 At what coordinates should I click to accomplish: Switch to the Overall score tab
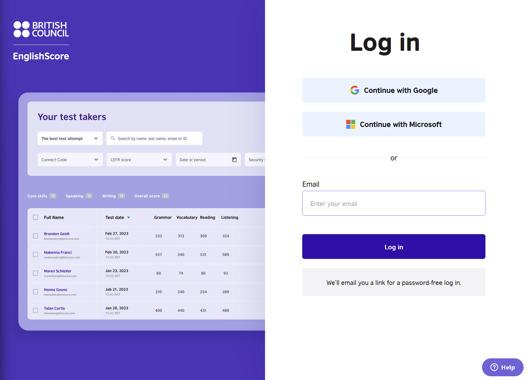tap(152, 196)
